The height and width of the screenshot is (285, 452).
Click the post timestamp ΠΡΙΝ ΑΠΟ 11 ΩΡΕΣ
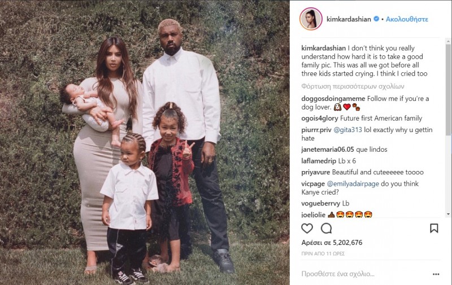pos(323,253)
